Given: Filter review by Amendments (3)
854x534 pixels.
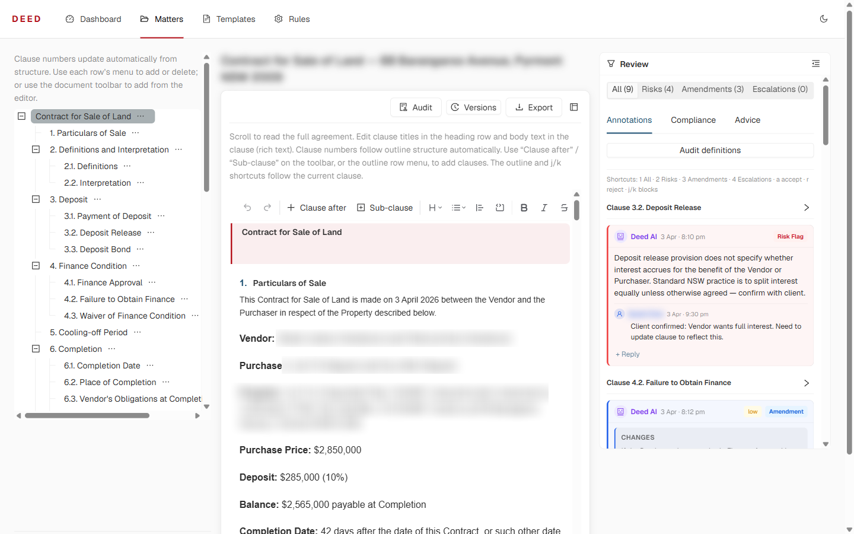Looking at the screenshot, I should click(712, 89).
